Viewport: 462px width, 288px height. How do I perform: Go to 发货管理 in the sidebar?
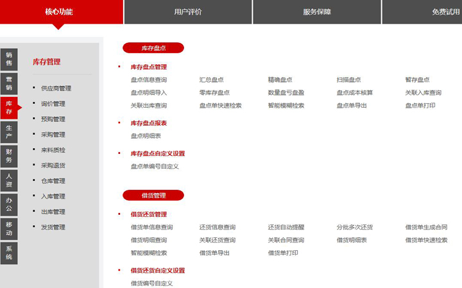pyautogui.click(x=53, y=227)
